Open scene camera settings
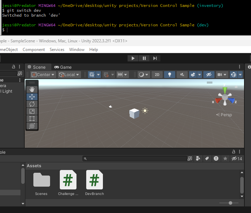251x213 pixels. coord(219,75)
